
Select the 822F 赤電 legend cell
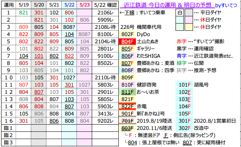[127, 106]
